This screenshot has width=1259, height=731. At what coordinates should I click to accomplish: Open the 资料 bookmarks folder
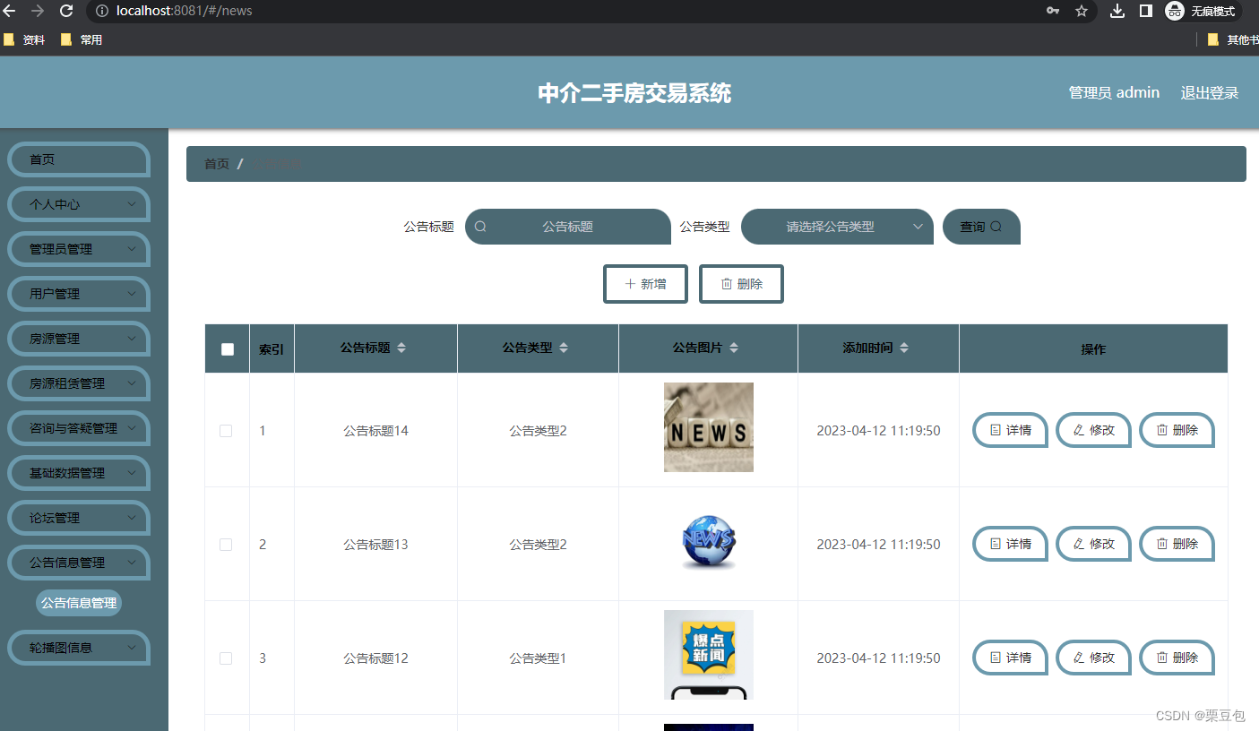click(24, 39)
